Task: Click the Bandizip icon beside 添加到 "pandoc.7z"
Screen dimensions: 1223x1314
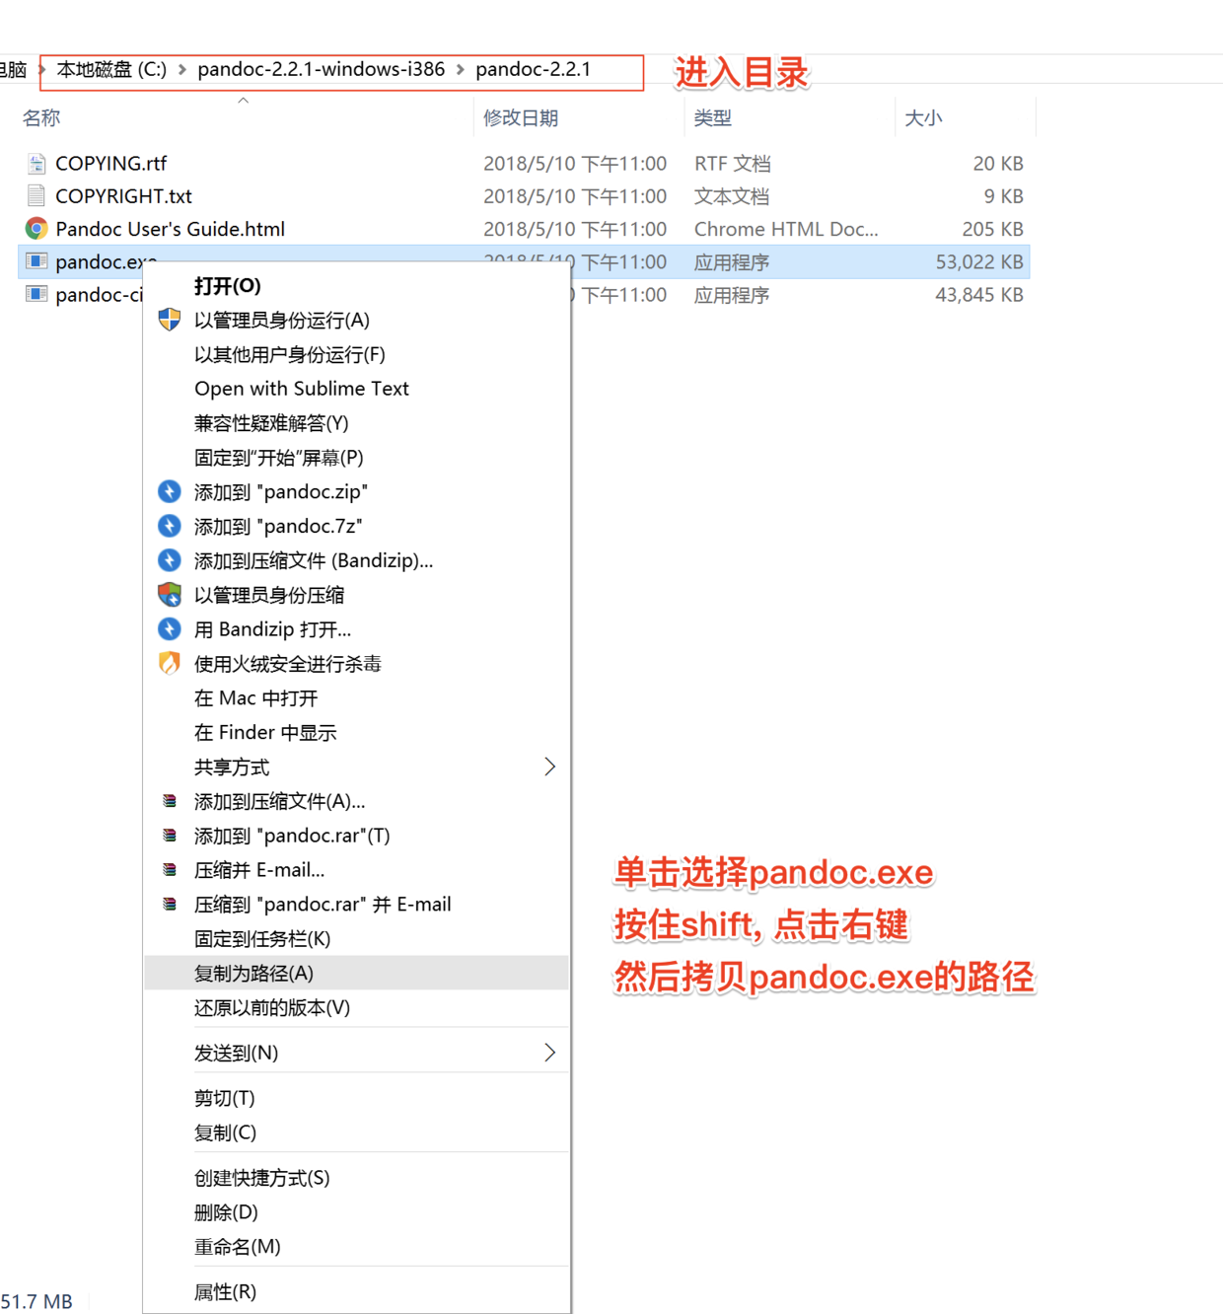Action: click(x=170, y=526)
